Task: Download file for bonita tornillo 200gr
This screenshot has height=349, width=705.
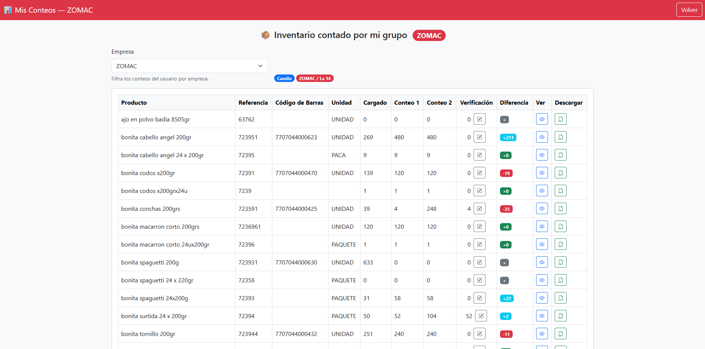Action: tap(560, 334)
